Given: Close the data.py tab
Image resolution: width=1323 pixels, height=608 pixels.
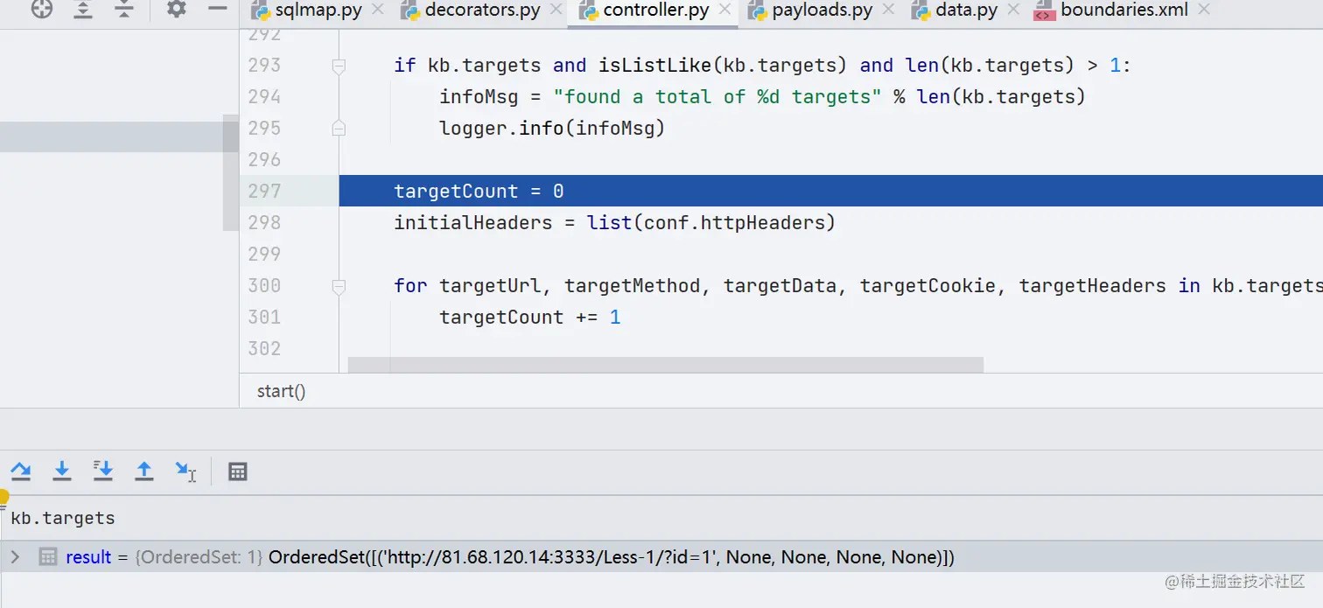Looking at the screenshot, I should tap(1014, 10).
